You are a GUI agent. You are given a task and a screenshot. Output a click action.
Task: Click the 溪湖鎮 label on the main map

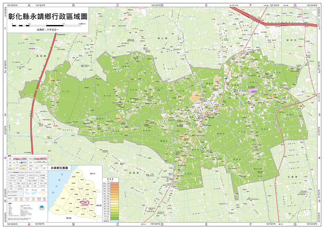click(x=41, y=56)
